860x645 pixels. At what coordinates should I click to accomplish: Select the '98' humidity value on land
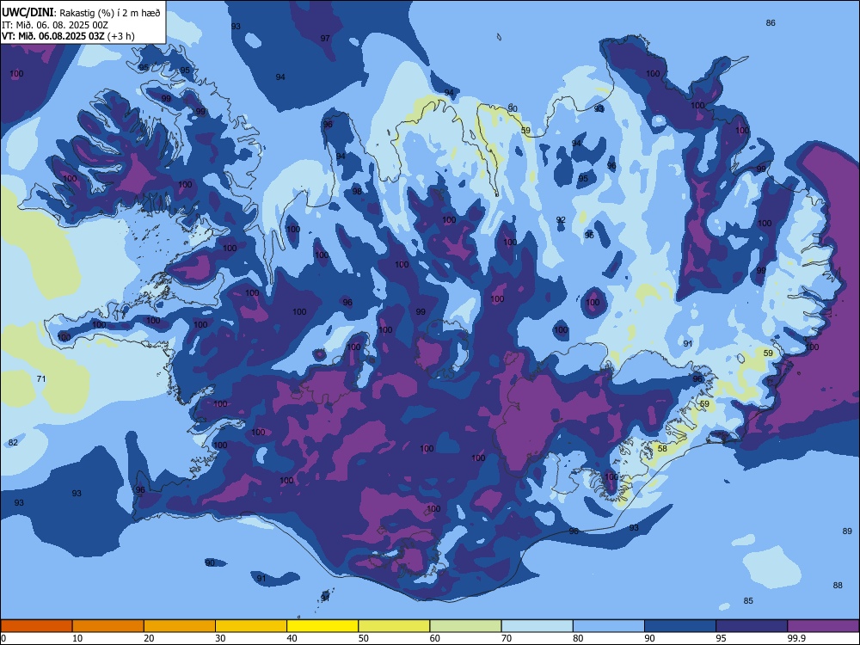click(357, 192)
